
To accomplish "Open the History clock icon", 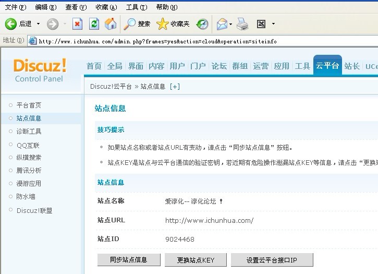I will pos(202,24).
